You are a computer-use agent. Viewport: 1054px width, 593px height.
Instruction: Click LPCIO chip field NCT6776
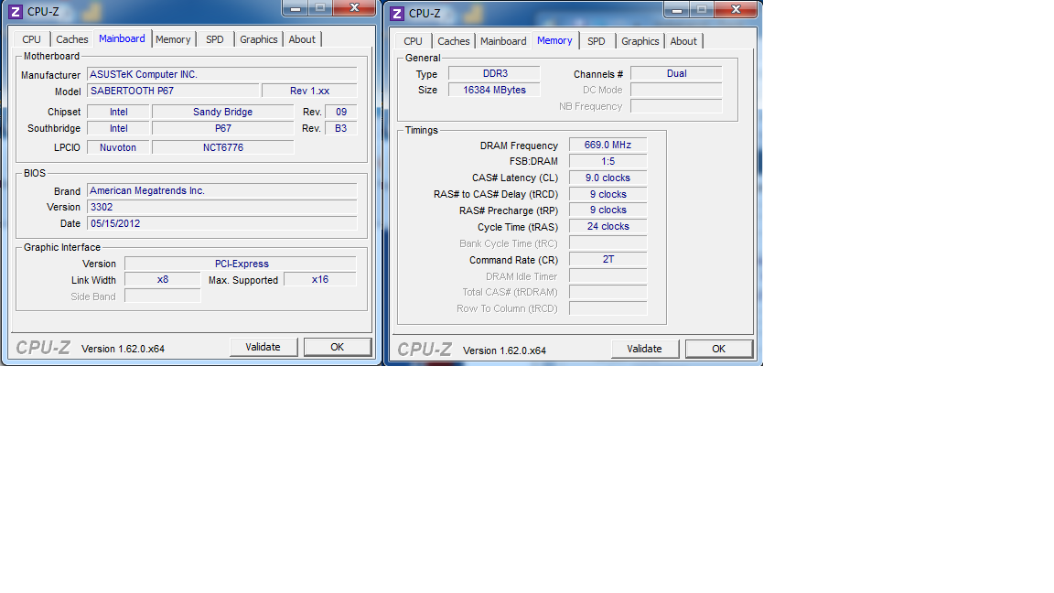(x=222, y=147)
